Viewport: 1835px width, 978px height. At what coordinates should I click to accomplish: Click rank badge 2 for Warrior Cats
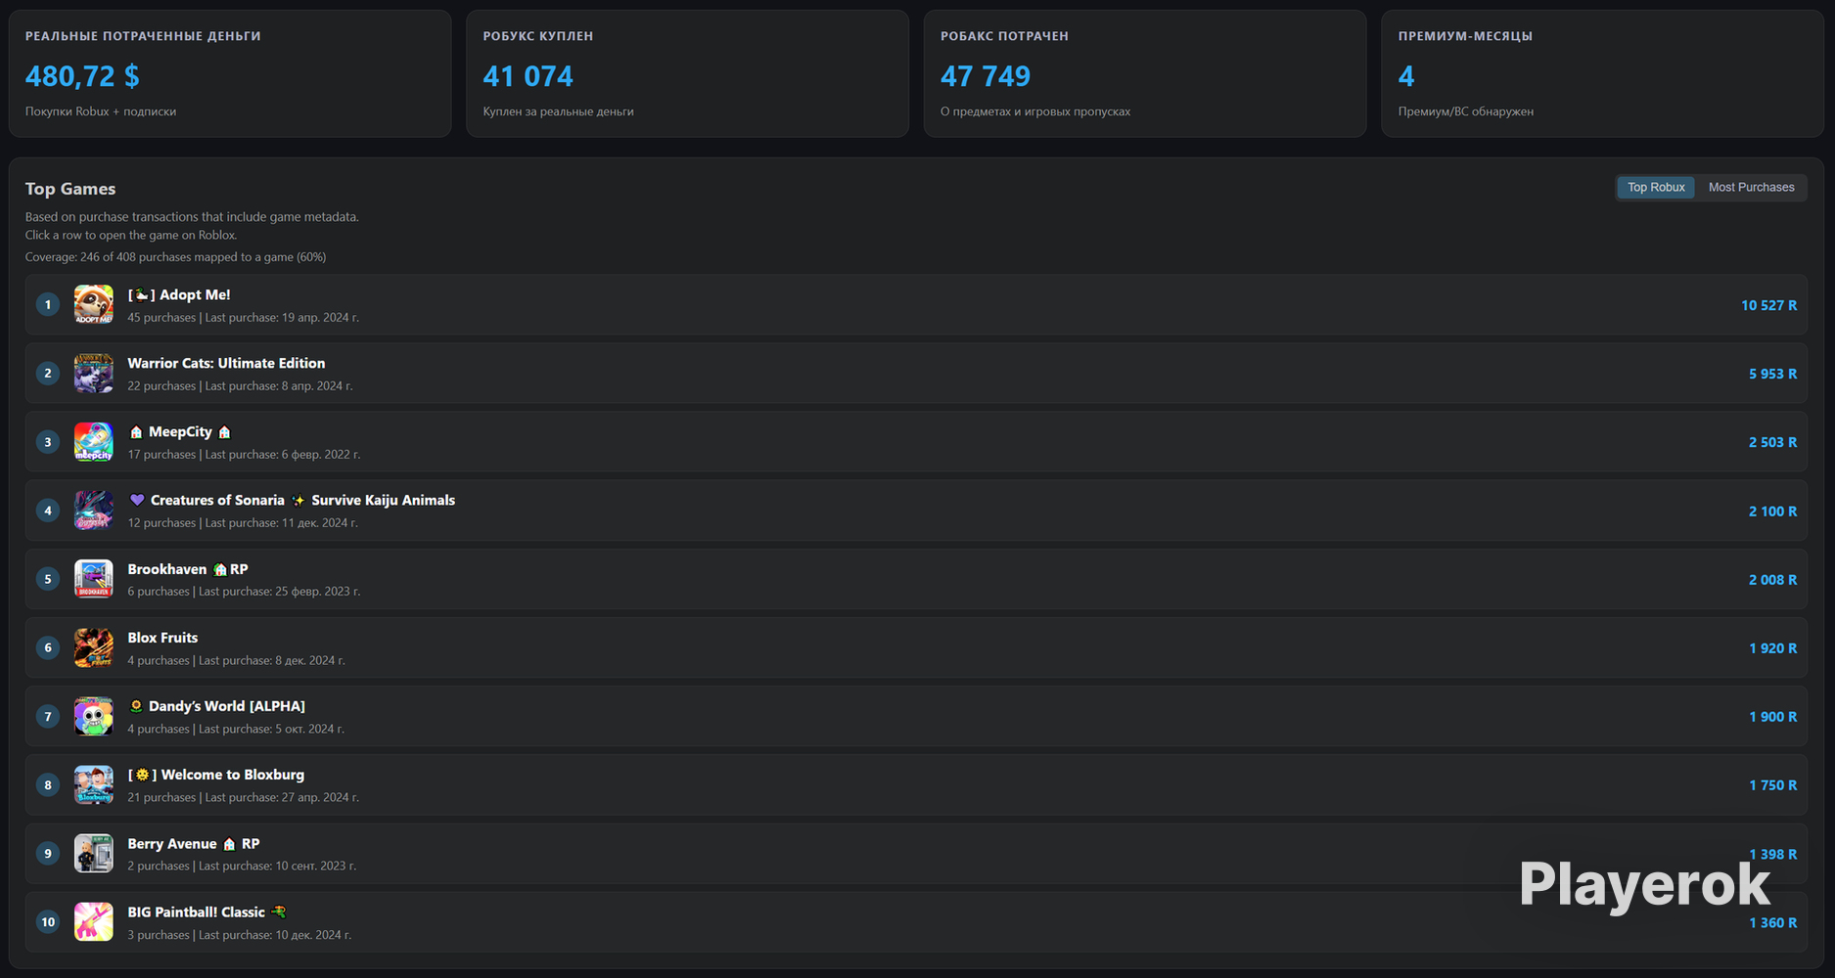pyautogui.click(x=48, y=374)
